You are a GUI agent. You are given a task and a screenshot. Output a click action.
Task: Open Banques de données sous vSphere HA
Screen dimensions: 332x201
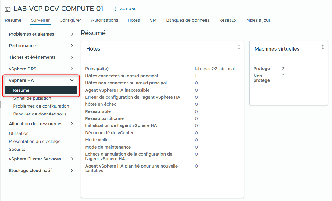point(42,114)
